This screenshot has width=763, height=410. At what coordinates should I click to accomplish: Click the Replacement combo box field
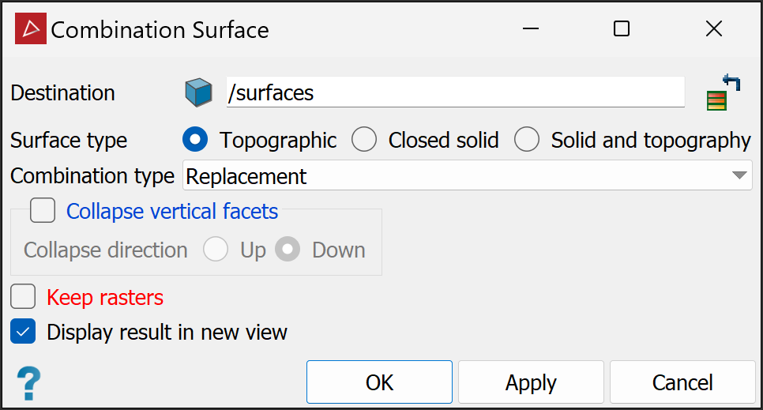click(x=467, y=175)
